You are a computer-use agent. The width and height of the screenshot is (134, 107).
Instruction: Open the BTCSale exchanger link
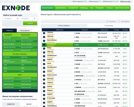50,79
